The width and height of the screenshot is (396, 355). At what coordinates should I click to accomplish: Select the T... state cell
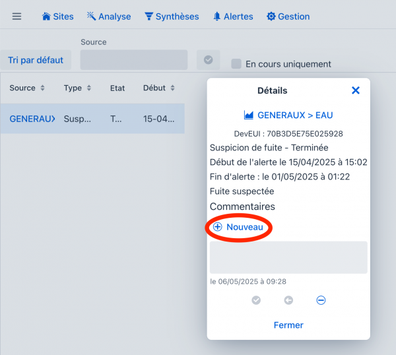[116, 119]
